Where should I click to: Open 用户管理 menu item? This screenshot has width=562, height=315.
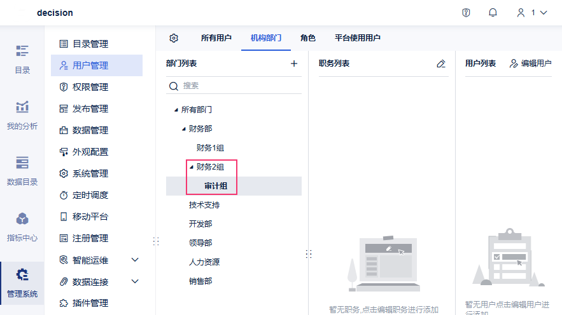coord(97,65)
